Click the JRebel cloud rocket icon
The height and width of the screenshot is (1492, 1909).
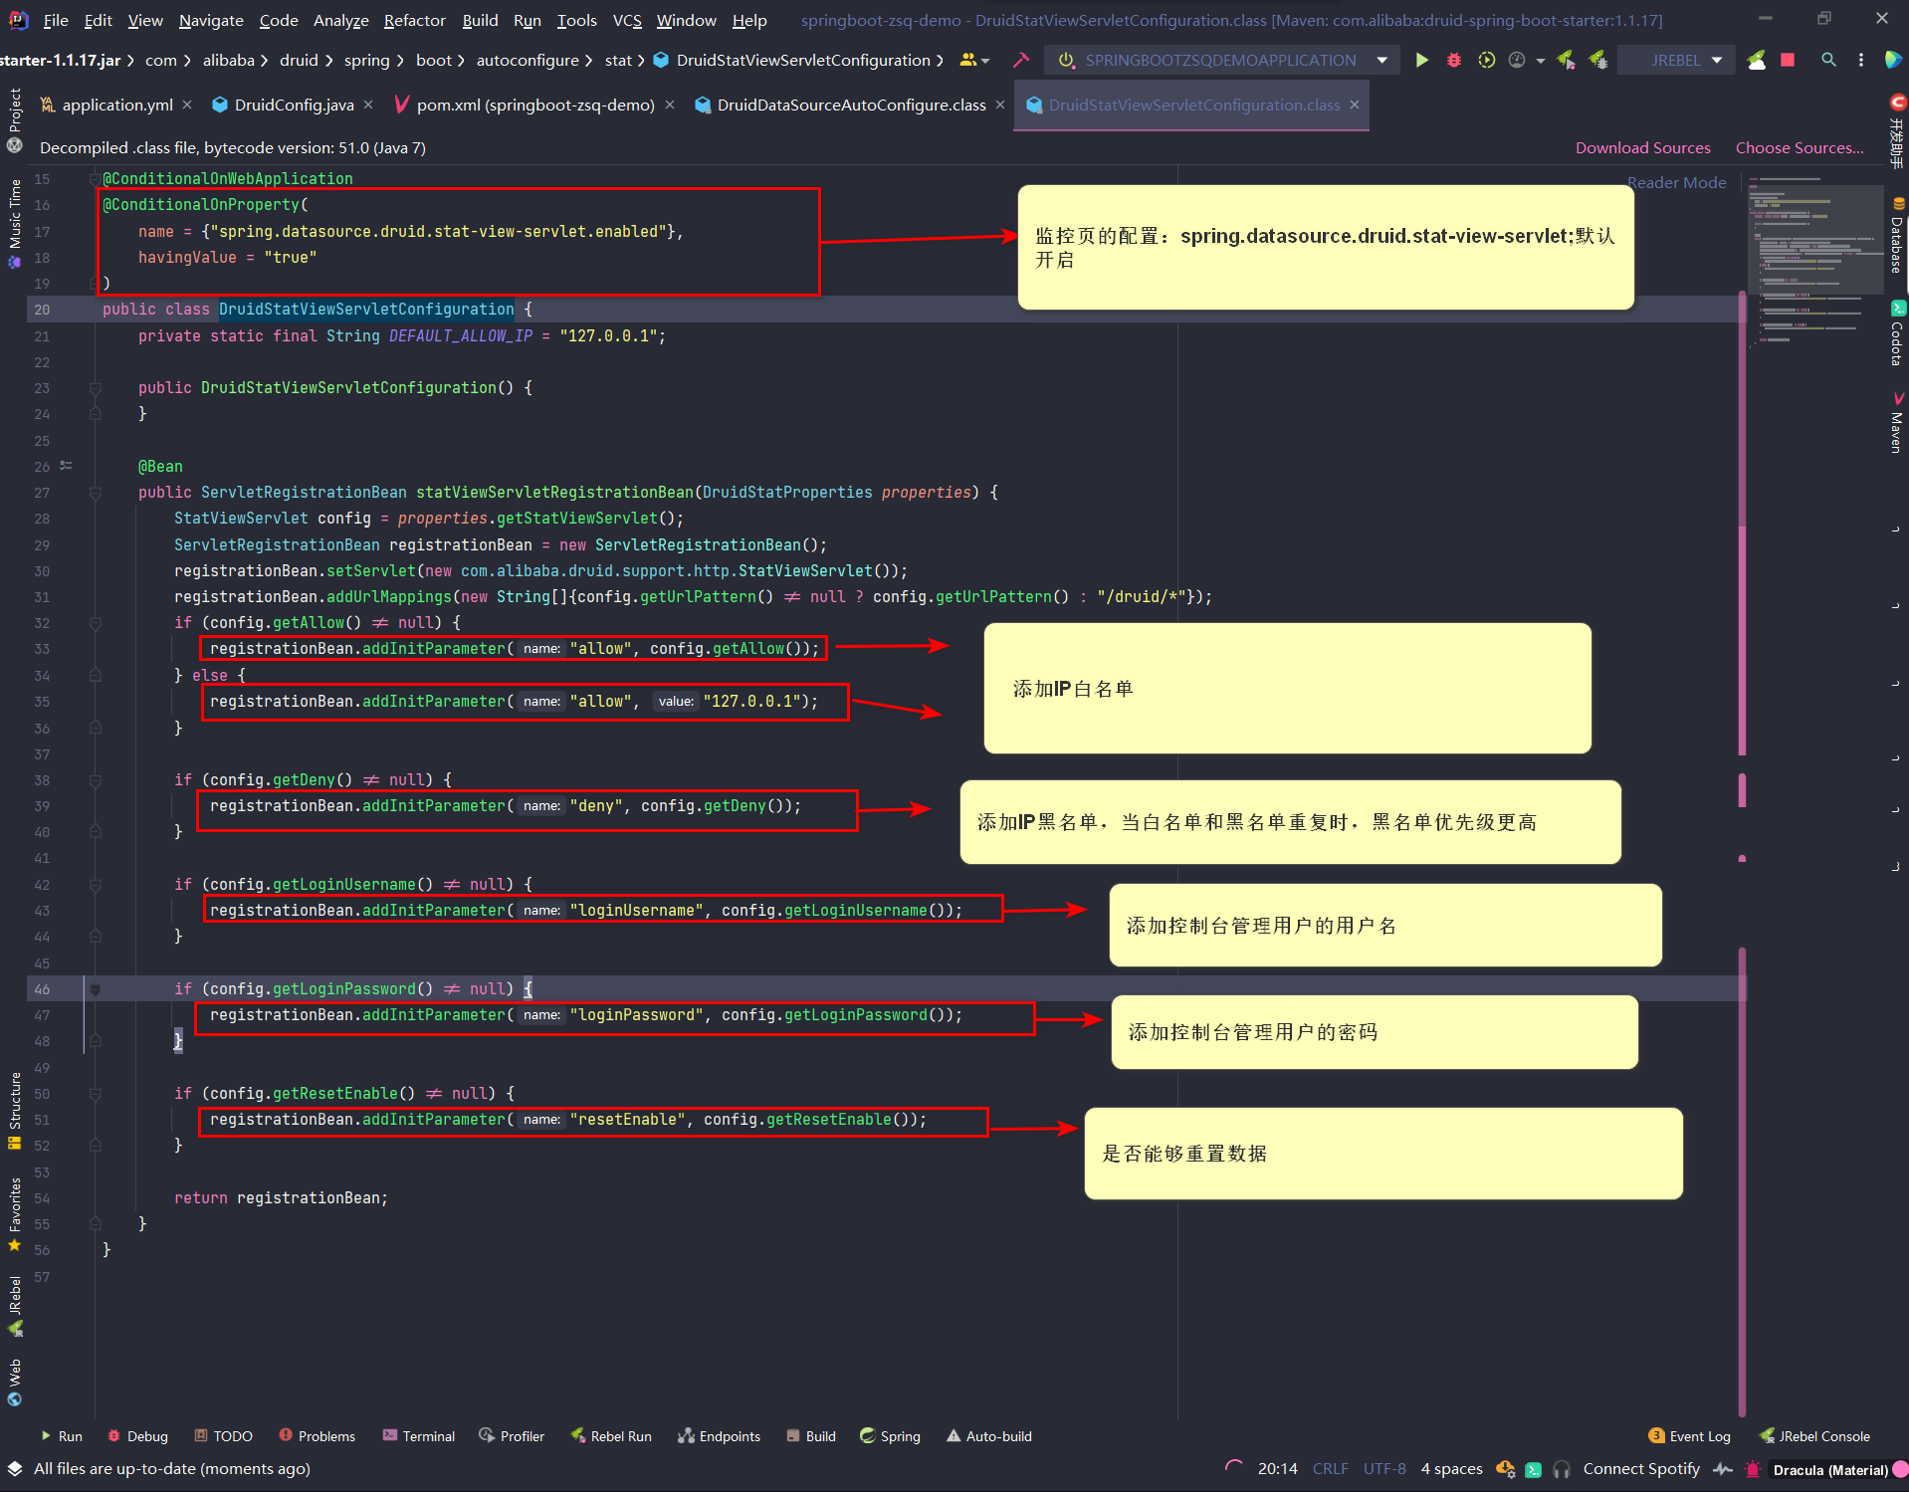tap(1757, 60)
